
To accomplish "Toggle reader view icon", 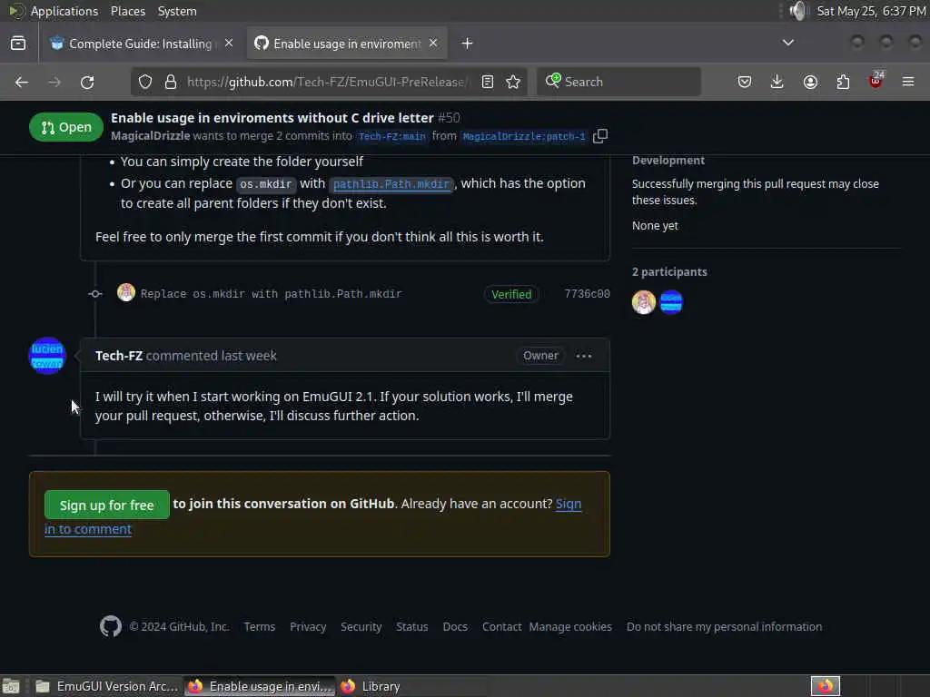I will click(488, 82).
